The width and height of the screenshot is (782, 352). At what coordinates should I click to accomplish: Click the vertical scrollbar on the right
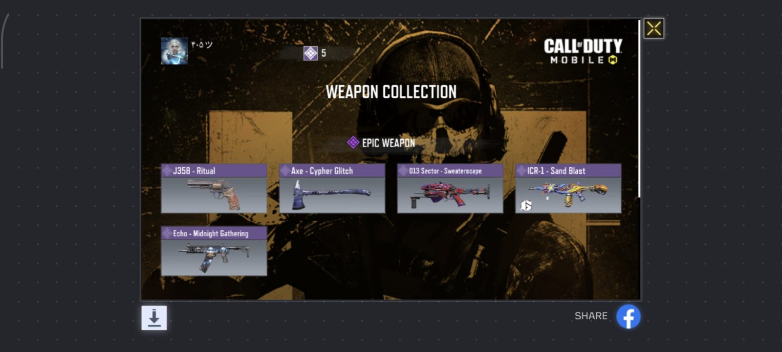coord(639,109)
